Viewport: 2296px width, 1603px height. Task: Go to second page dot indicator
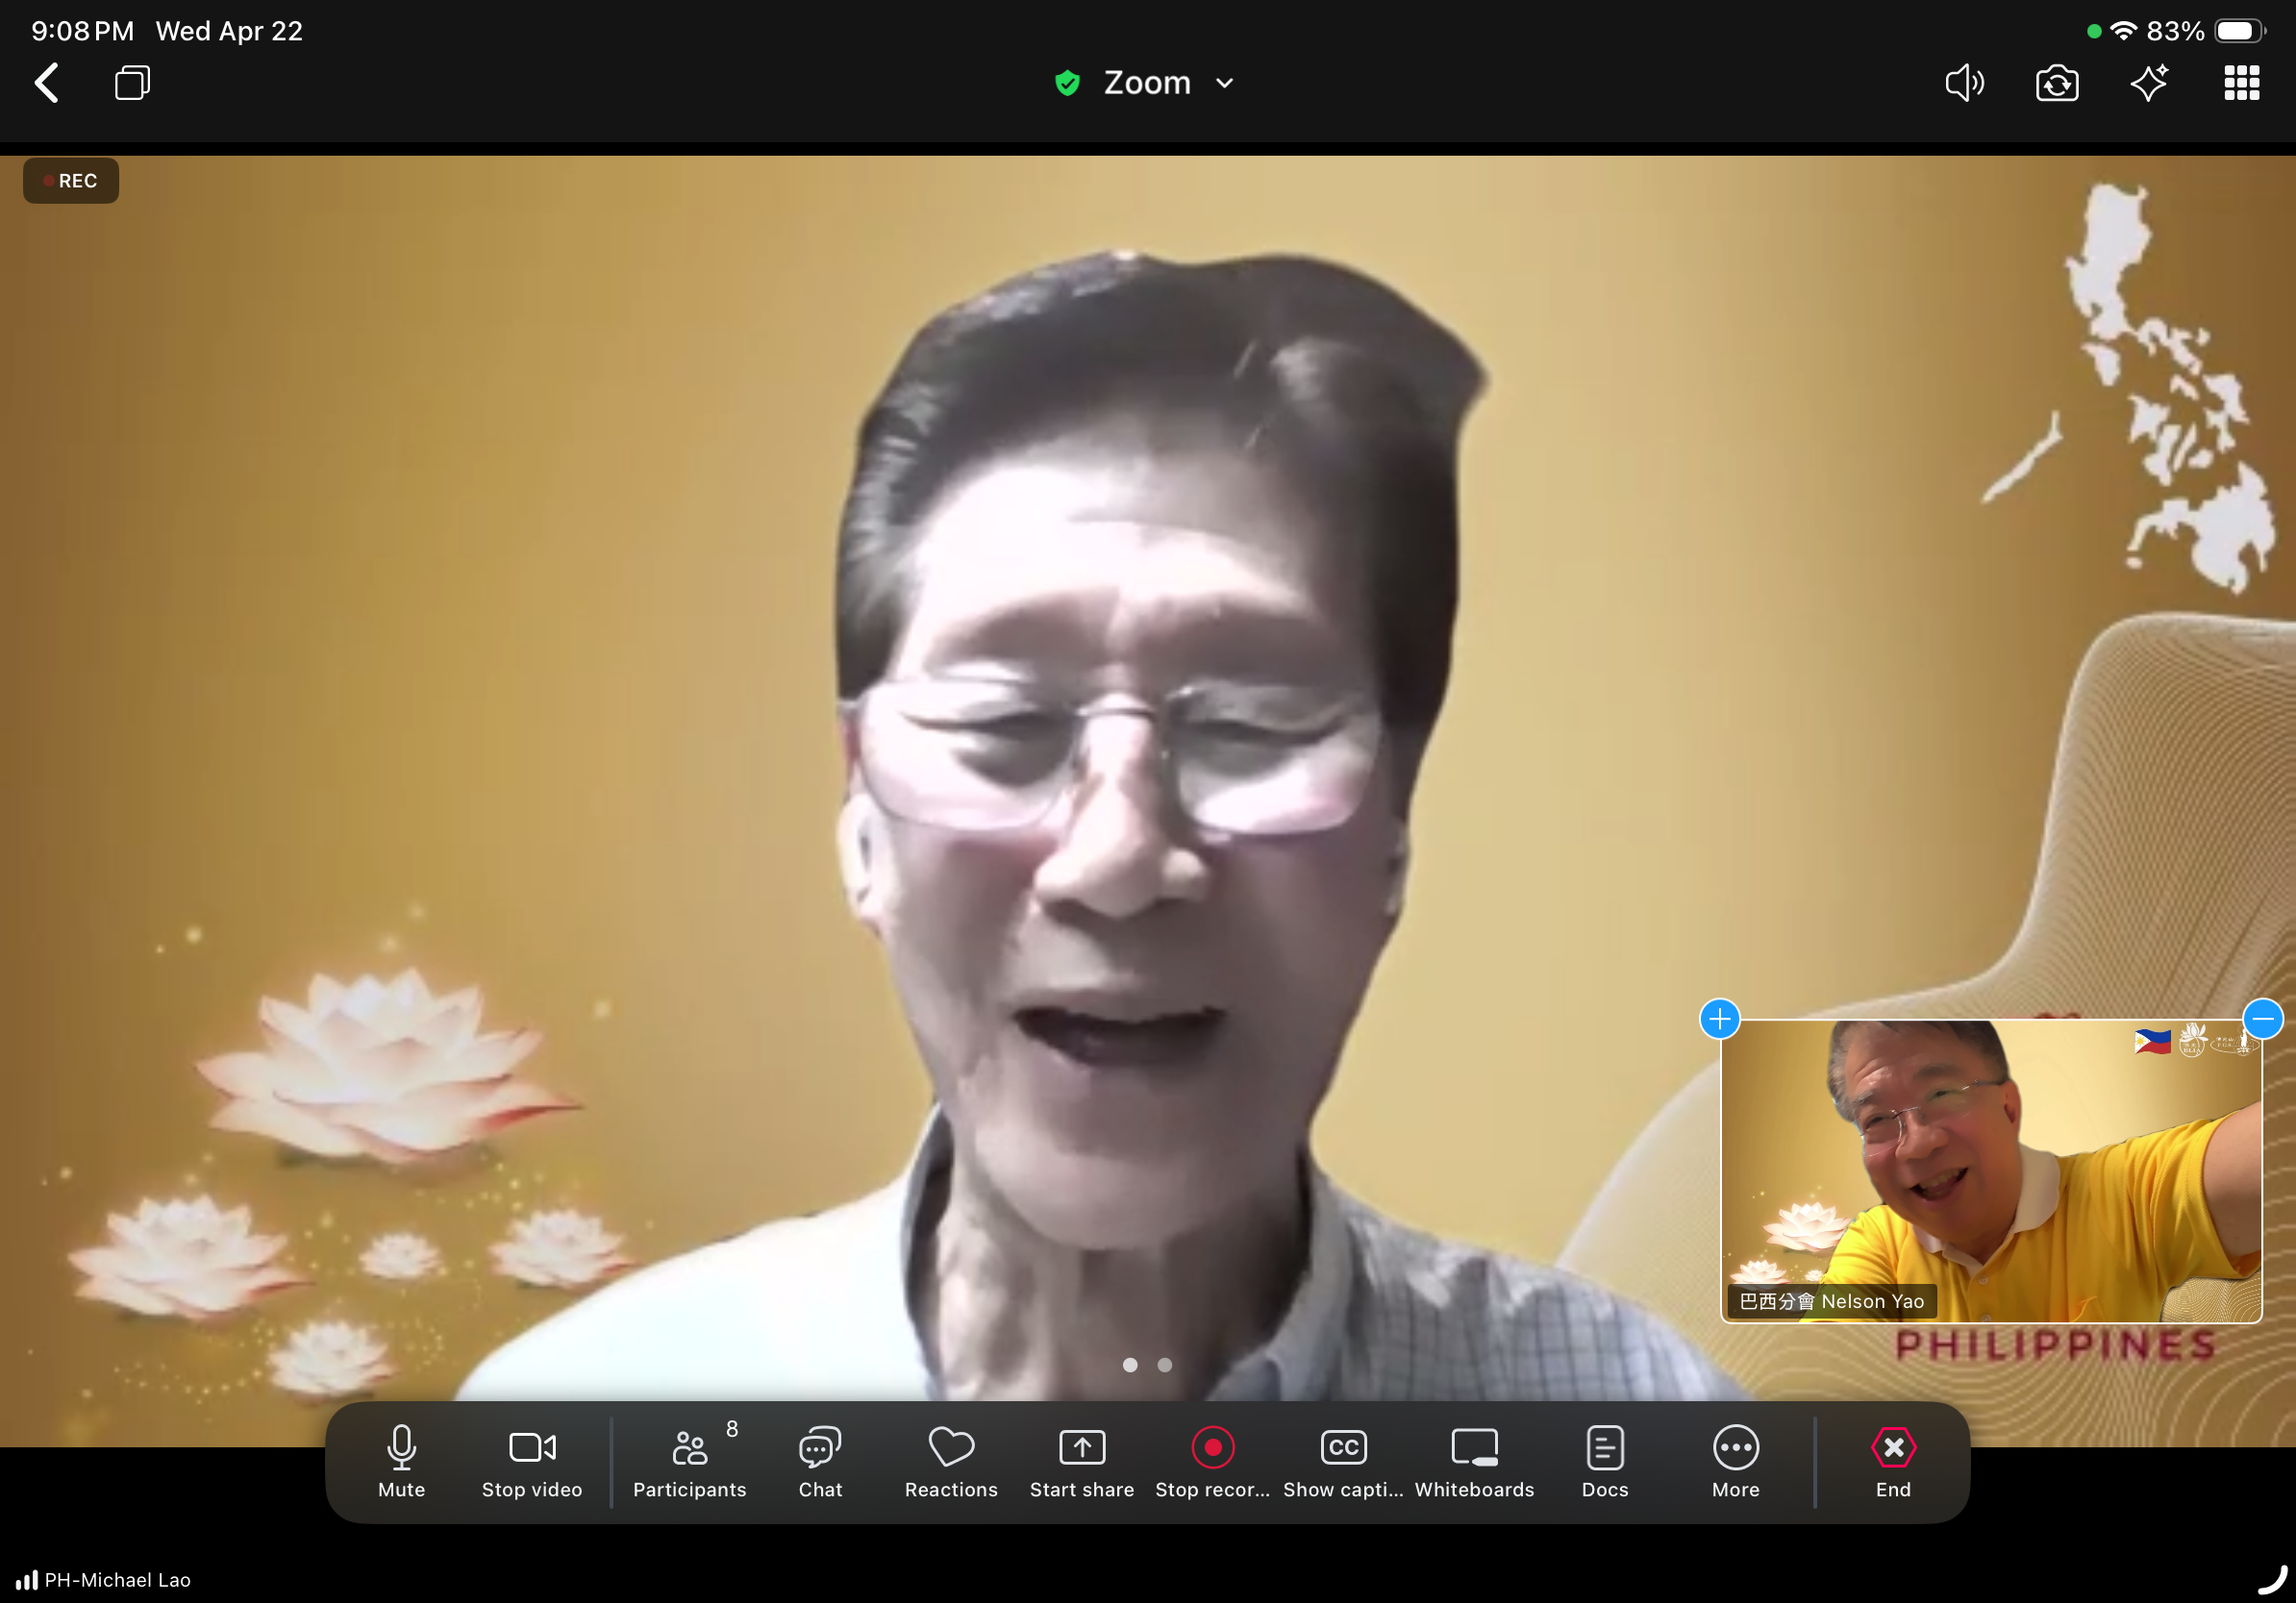pyautogui.click(x=1164, y=1364)
